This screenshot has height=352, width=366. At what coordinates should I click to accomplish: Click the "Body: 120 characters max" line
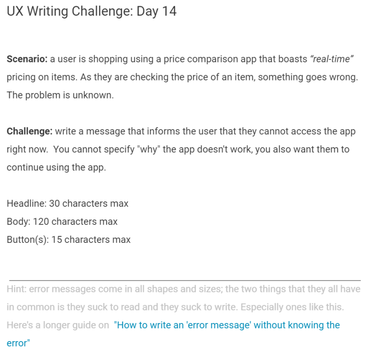(62, 221)
